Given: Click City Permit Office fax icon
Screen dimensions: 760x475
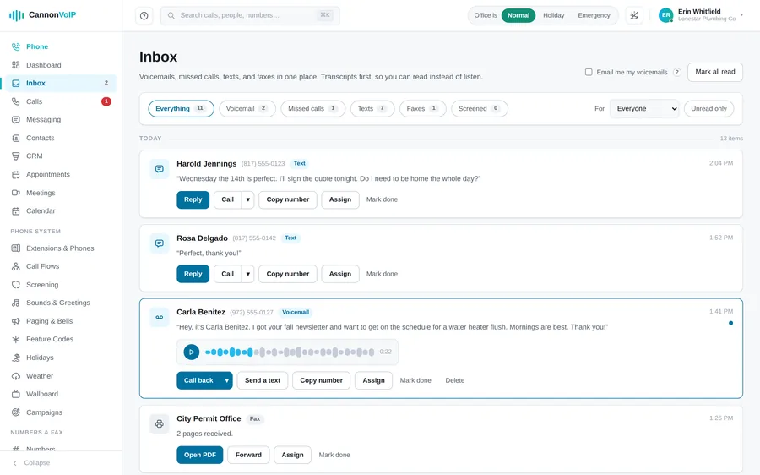Looking at the screenshot, I should click(x=159, y=424).
